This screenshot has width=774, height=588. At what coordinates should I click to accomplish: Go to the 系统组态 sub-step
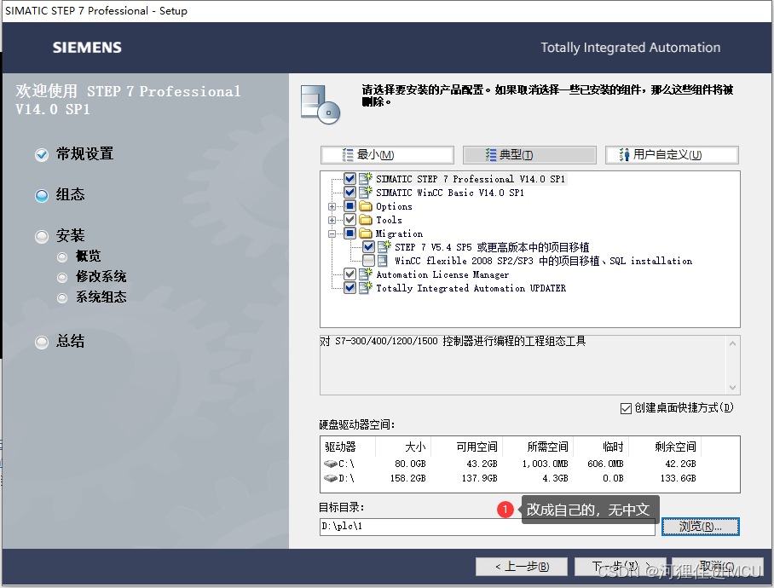coord(101,297)
